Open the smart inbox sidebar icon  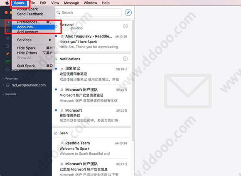click(x=7, y=23)
